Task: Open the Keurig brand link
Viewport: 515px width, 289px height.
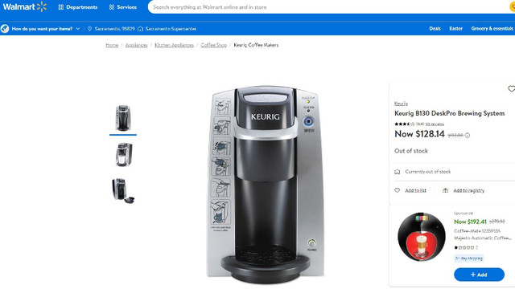Action: [401, 104]
